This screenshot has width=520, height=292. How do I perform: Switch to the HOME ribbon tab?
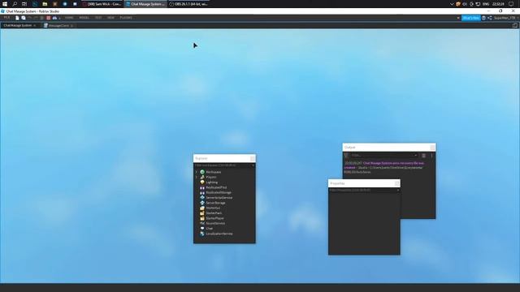(x=69, y=18)
